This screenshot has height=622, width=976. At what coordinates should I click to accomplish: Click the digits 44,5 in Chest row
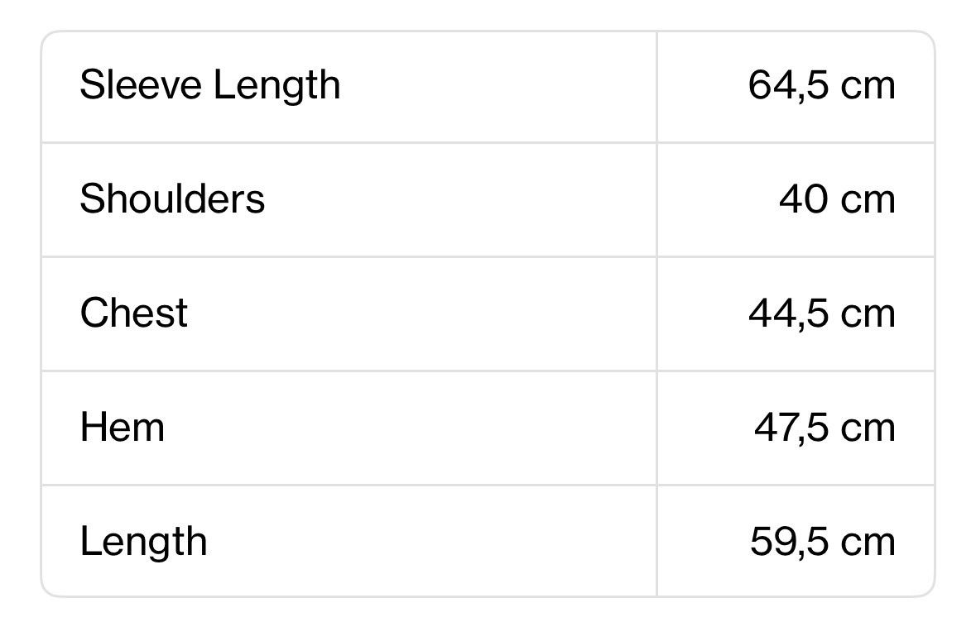pyautogui.click(x=789, y=313)
